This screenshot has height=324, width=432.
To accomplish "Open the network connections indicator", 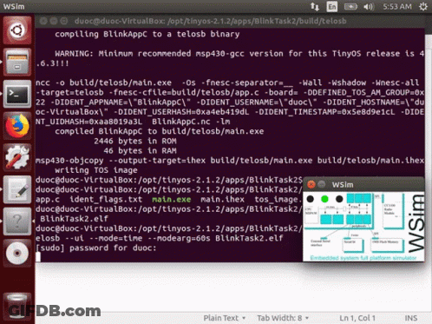I will click(x=315, y=6).
